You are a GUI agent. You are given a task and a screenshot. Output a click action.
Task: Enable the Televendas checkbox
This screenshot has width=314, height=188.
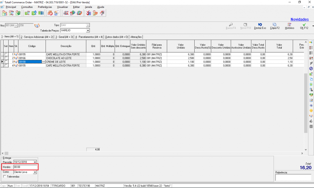[4, 177]
